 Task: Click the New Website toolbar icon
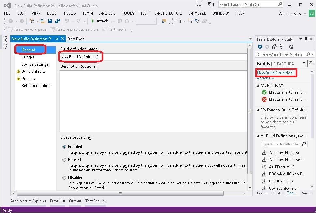(32, 21)
